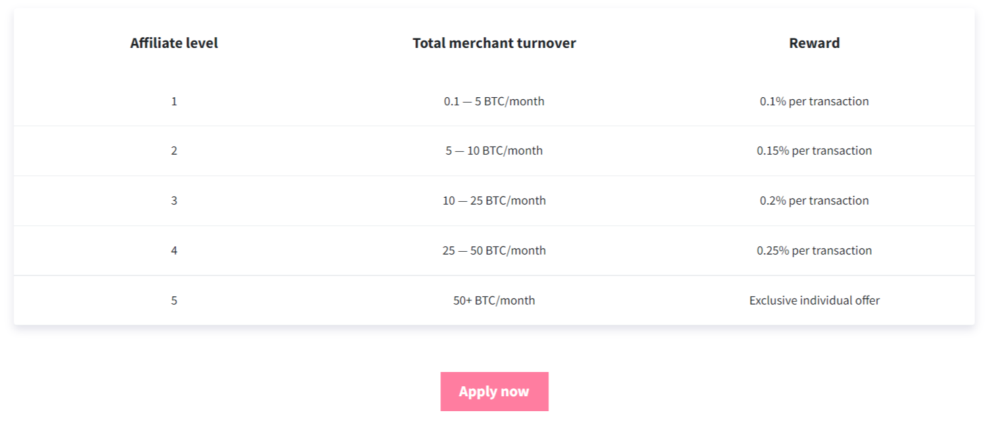
Task: Click the 0.25% per transaction reward
Action: pos(814,250)
